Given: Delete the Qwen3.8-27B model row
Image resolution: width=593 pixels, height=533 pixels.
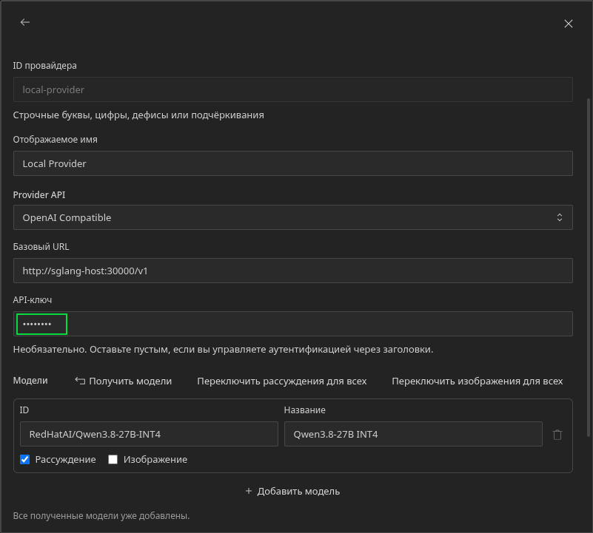Looking at the screenshot, I should [x=557, y=435].
